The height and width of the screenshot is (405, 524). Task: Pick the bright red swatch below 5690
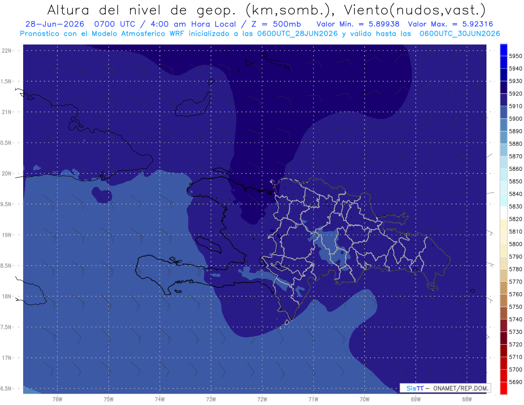pos(503,388)
